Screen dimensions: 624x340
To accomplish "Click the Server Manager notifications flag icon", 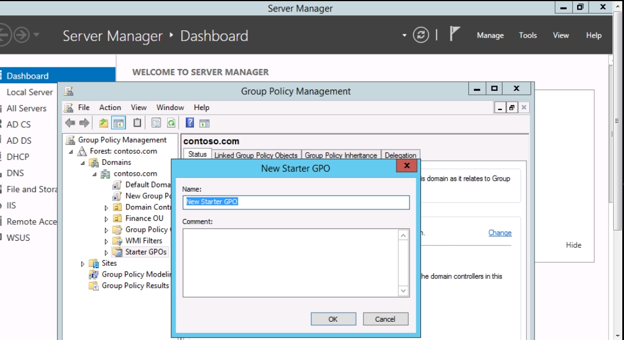I will click(455, 35).
